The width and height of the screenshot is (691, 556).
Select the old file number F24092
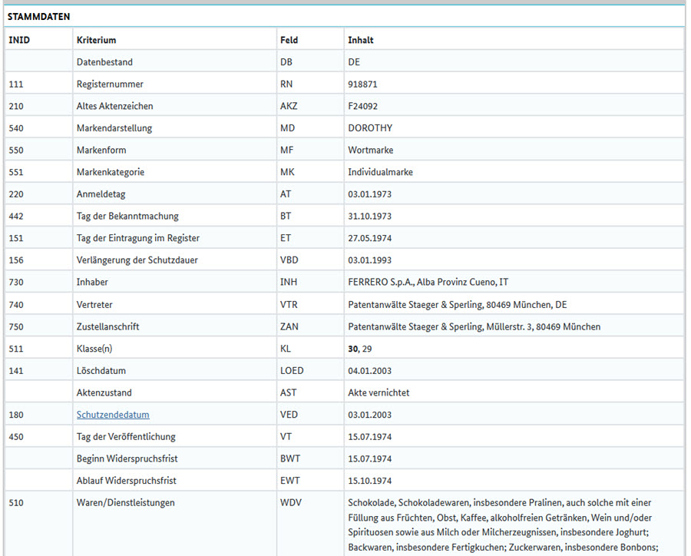[x=362, y=106]
